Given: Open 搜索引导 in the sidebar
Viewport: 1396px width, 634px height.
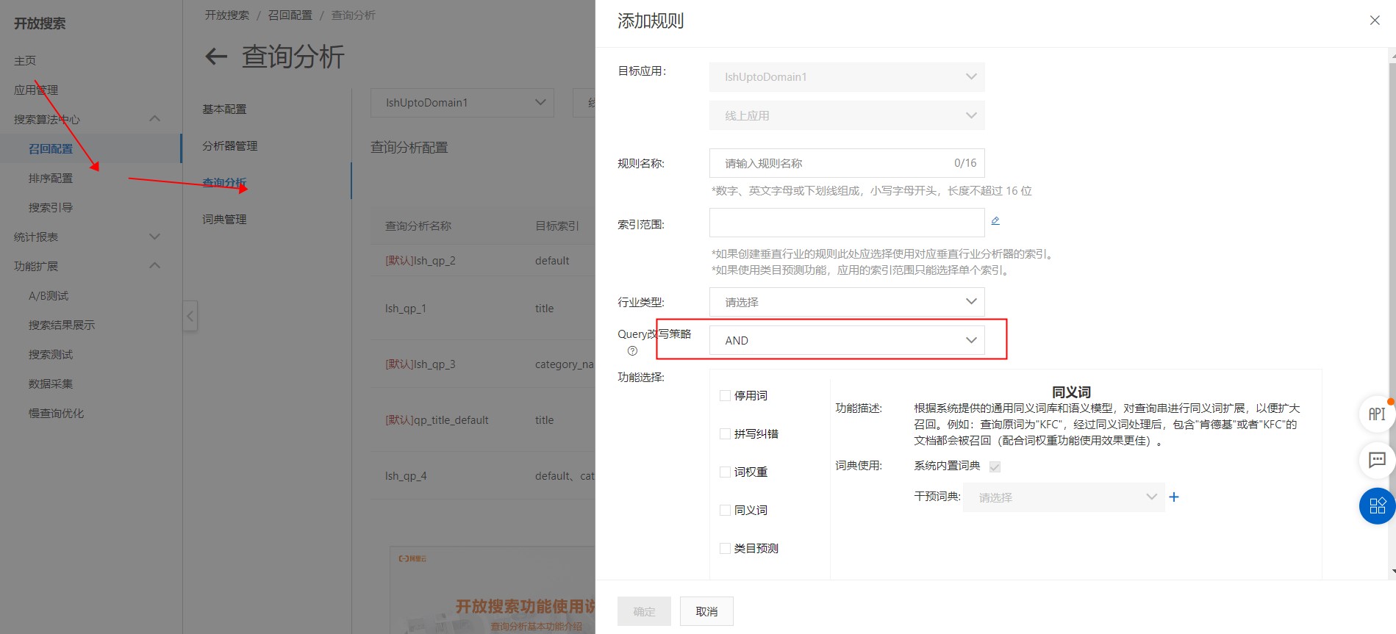Looking at the screenshot, I should (x=51, y=207).
